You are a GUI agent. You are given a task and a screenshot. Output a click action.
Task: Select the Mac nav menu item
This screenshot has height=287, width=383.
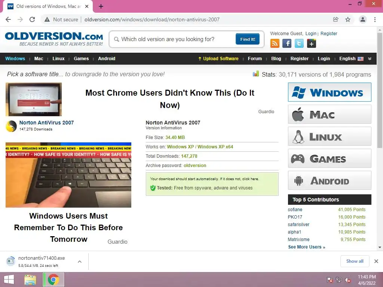(39, 59)
